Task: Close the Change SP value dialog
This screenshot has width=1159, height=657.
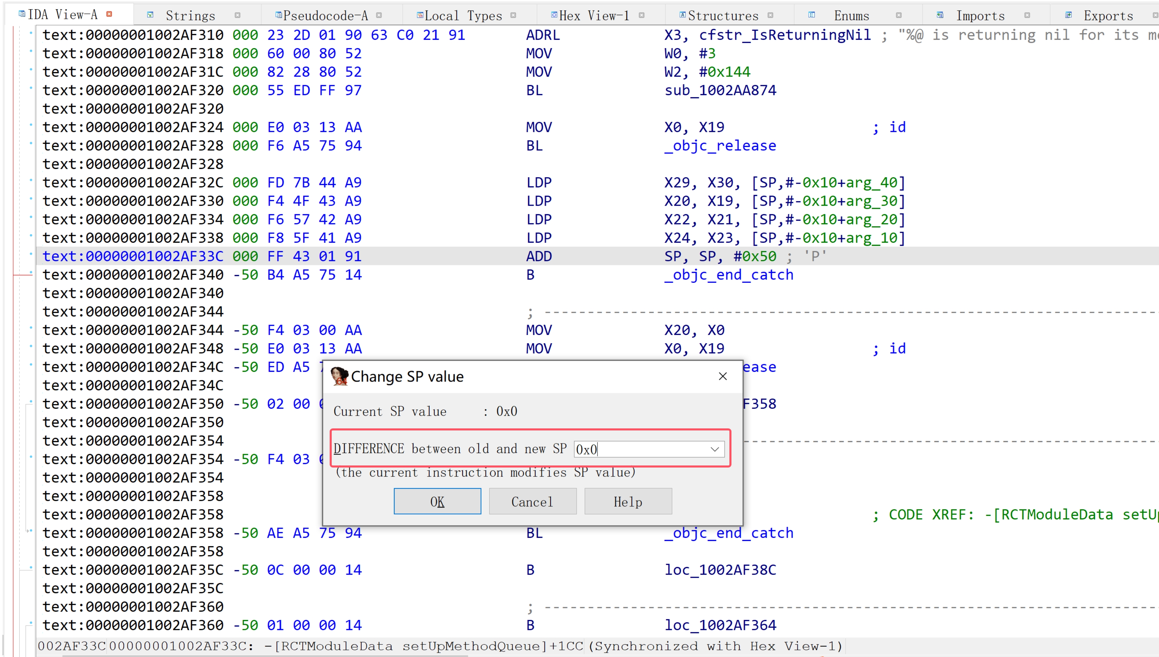Action: point(723,376)
